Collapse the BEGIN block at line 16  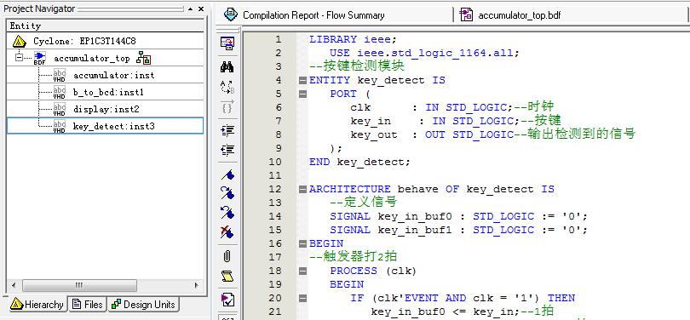(x=302, y=244)
